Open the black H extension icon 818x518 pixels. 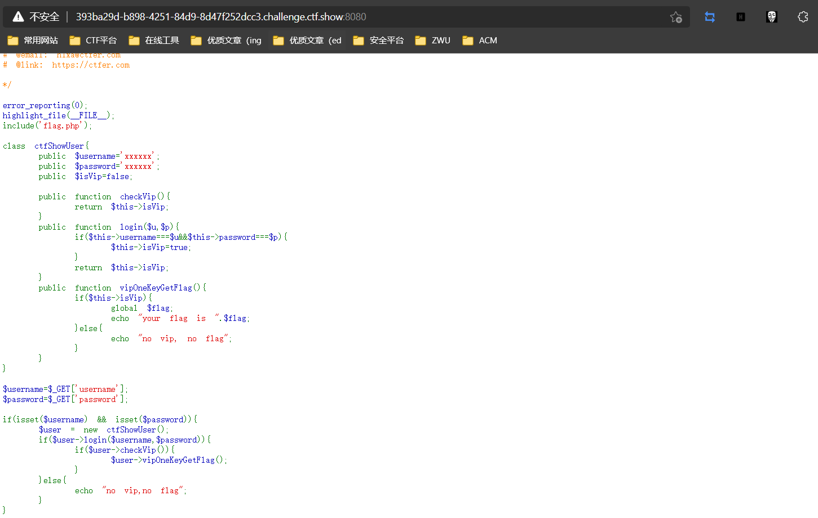741,17
